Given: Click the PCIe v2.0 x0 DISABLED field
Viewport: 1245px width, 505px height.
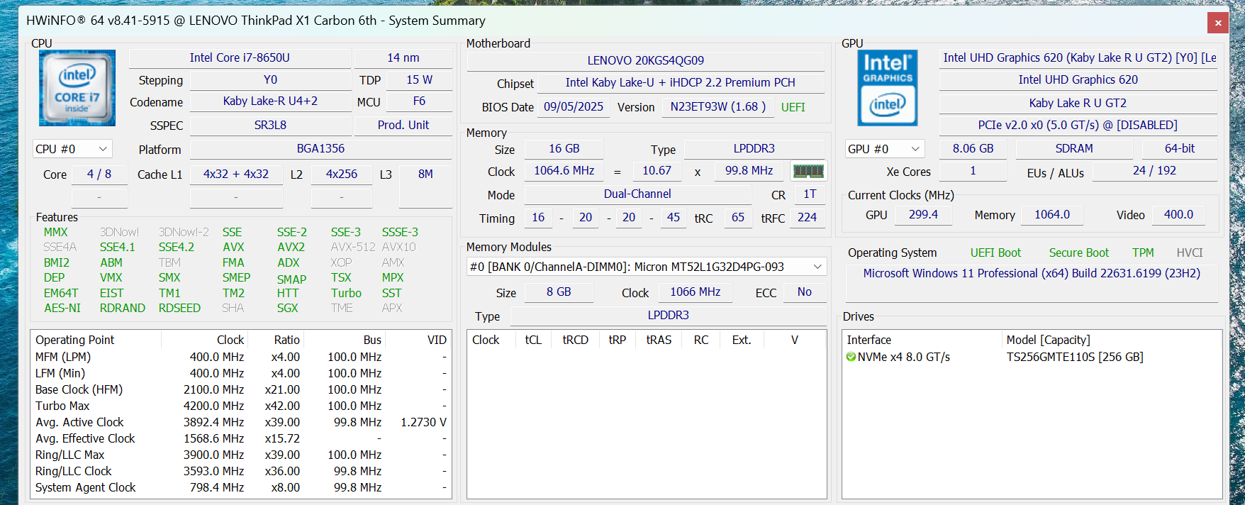Looking at the screenshot, I should 1078,126.
